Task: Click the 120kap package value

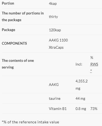Action: tap(55, 30)
